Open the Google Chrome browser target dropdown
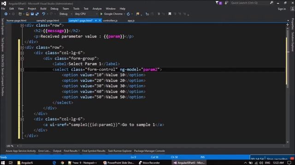 tap(124, 14)
